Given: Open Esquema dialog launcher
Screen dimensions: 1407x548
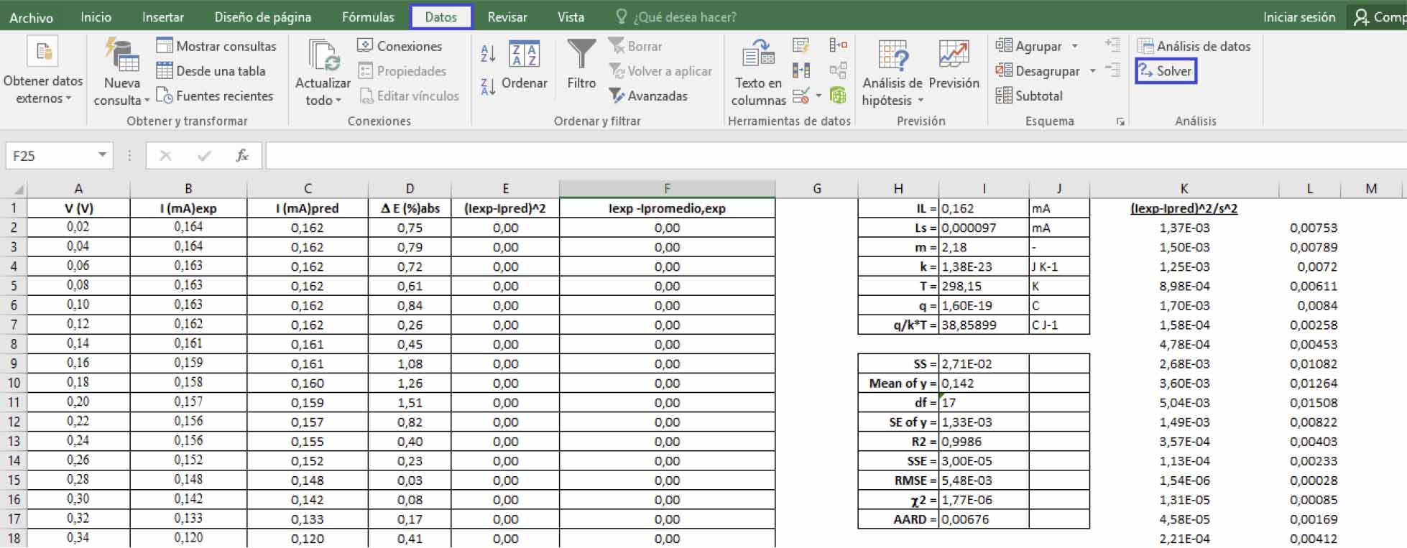Looking at the screenshot, I should 1120,122.
